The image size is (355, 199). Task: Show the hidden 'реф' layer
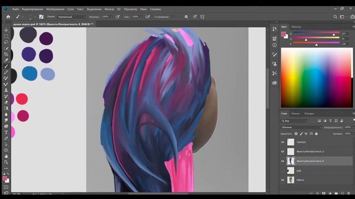(282, 171)
